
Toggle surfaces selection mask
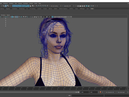(x=20, y=6)
